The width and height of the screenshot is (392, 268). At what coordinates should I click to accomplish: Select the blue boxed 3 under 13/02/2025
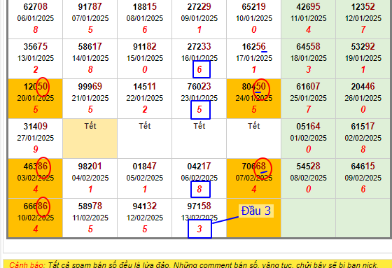point(199,229)
